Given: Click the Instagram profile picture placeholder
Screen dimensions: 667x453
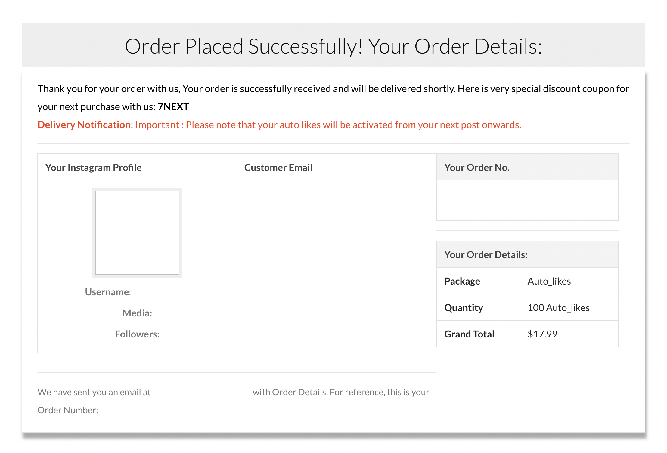Looking at the screenshot, I should click(x=137, y=233).
